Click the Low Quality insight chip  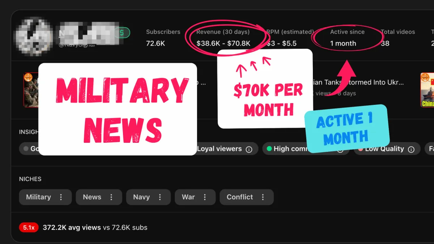pyautogui.click(x=387, y=149)
